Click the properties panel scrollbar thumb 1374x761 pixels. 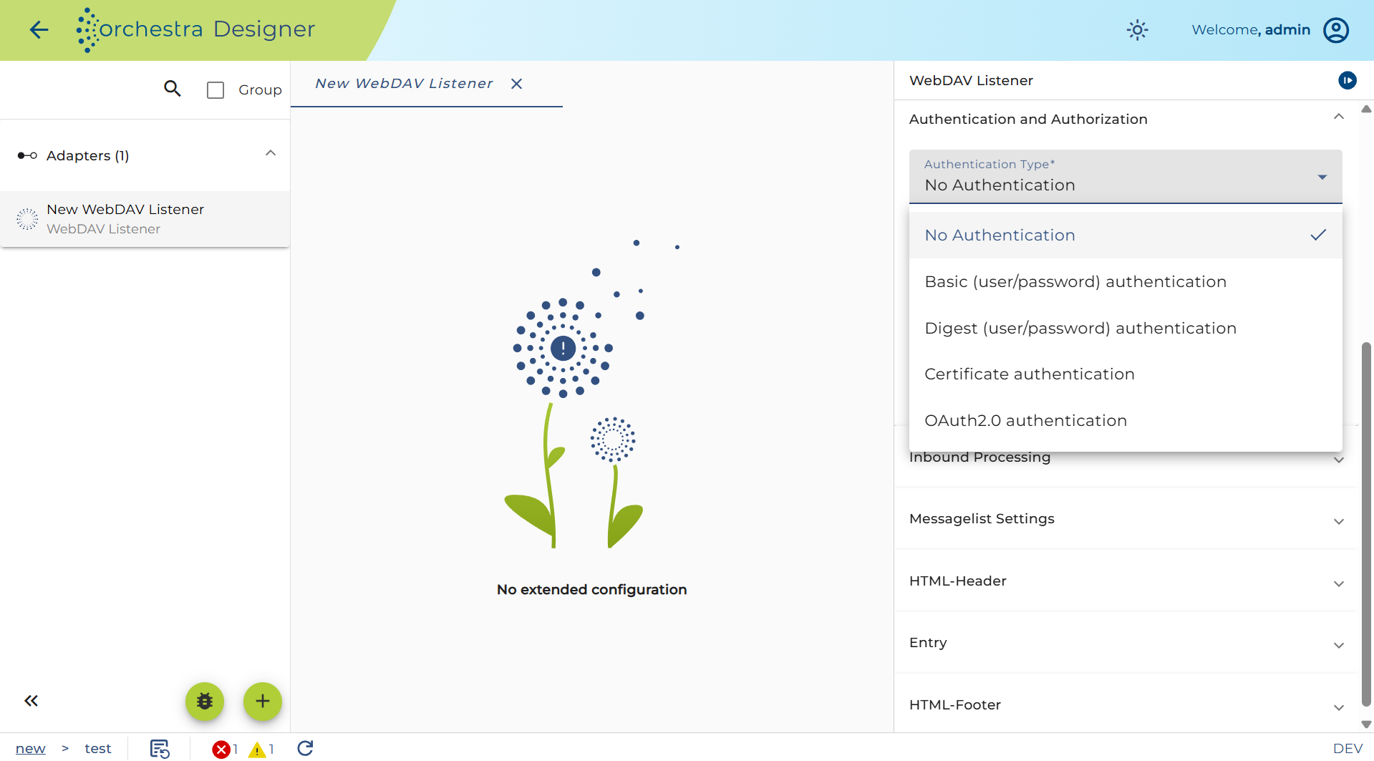[x=1366, y=524]
